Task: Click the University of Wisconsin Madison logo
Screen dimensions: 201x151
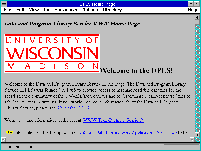Action: pyautogui.click(x=52, y=53)
